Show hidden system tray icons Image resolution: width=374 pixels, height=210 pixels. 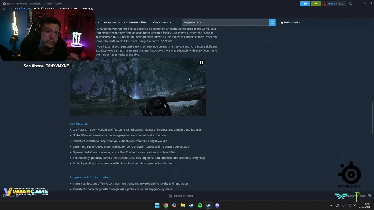tap(331, 205)
